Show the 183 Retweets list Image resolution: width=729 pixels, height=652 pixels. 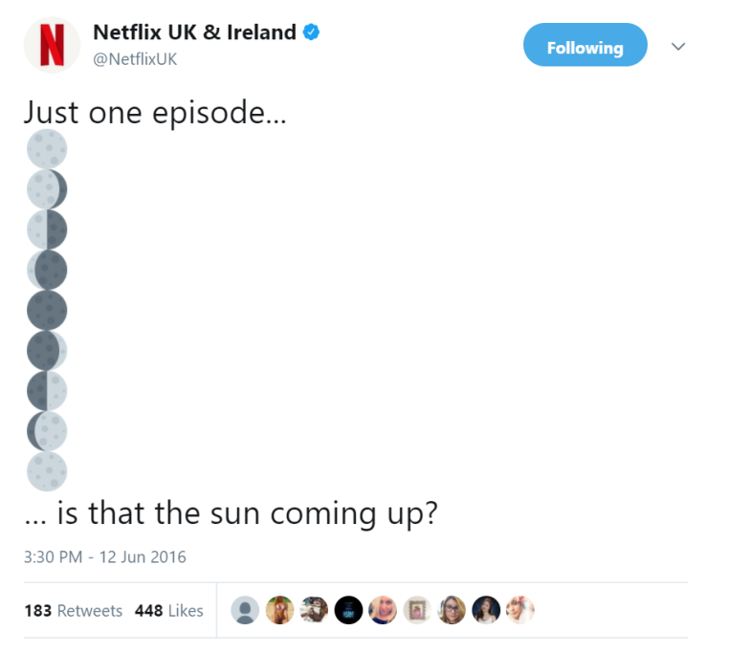click(x=74, y=610)
